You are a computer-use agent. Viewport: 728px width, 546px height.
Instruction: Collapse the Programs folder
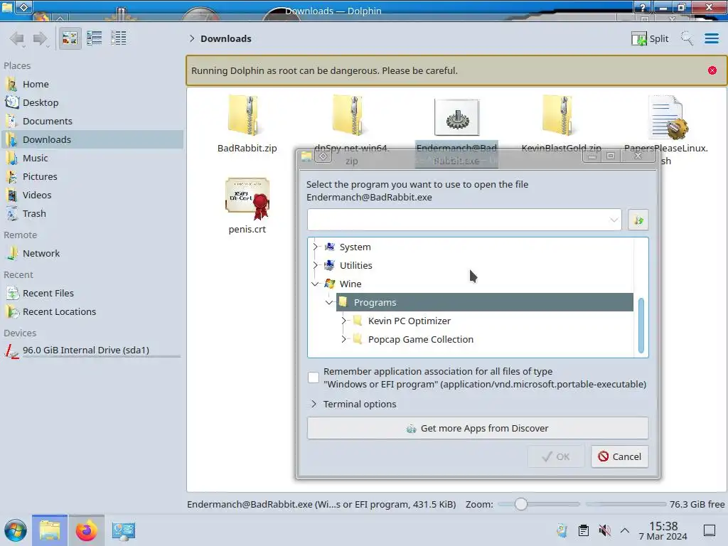click(x=330, y=302)
